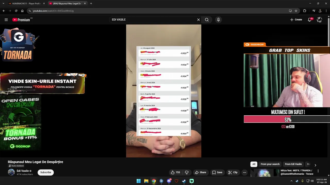This screenshot has height=185, width=330.
Task: Open media controls icon in toolbar
Action: point(314,11)
